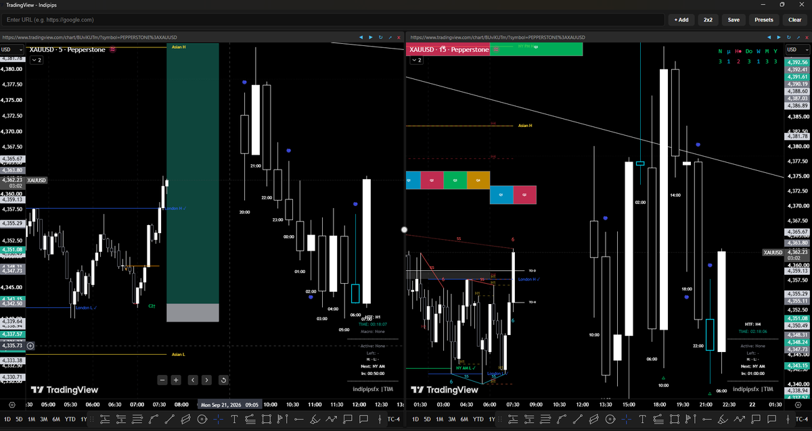
Task: Pop out the right chart pane
Action: point(798,37)
